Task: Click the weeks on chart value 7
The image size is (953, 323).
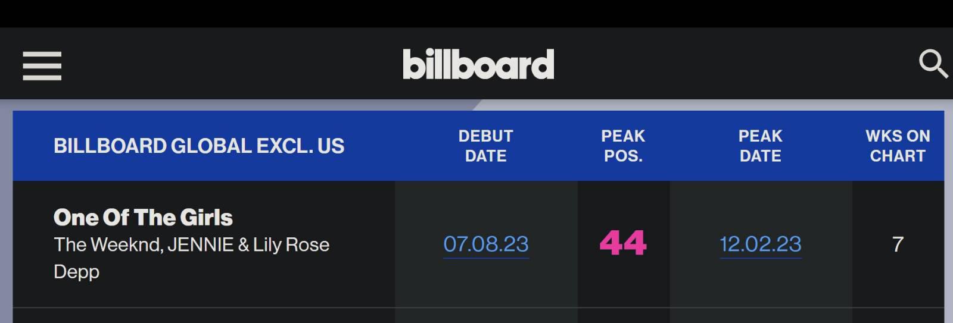Action: (x=898, y=244)
